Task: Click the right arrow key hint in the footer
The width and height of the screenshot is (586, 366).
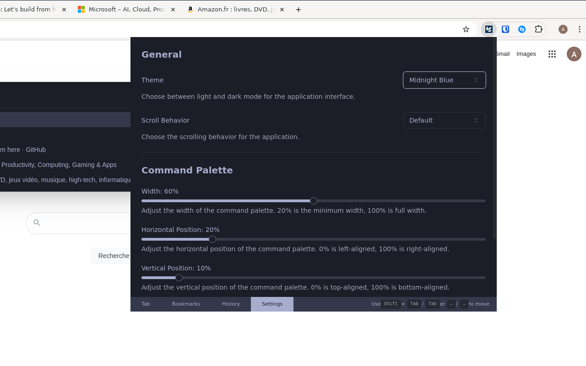Action: pyautogui.click(x=464, y=304)
